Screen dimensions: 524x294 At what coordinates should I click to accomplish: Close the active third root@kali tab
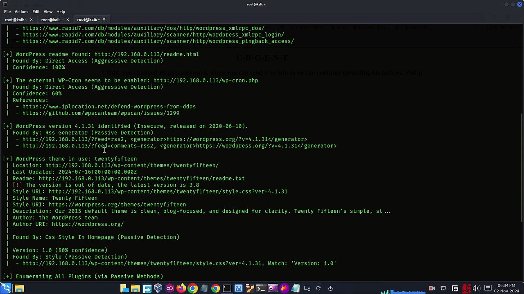tap(104, 20)
